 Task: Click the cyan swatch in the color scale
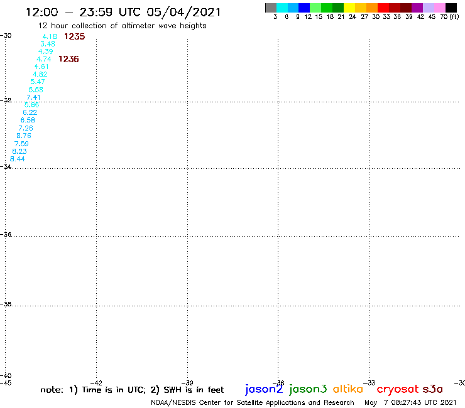coord(282,8)
